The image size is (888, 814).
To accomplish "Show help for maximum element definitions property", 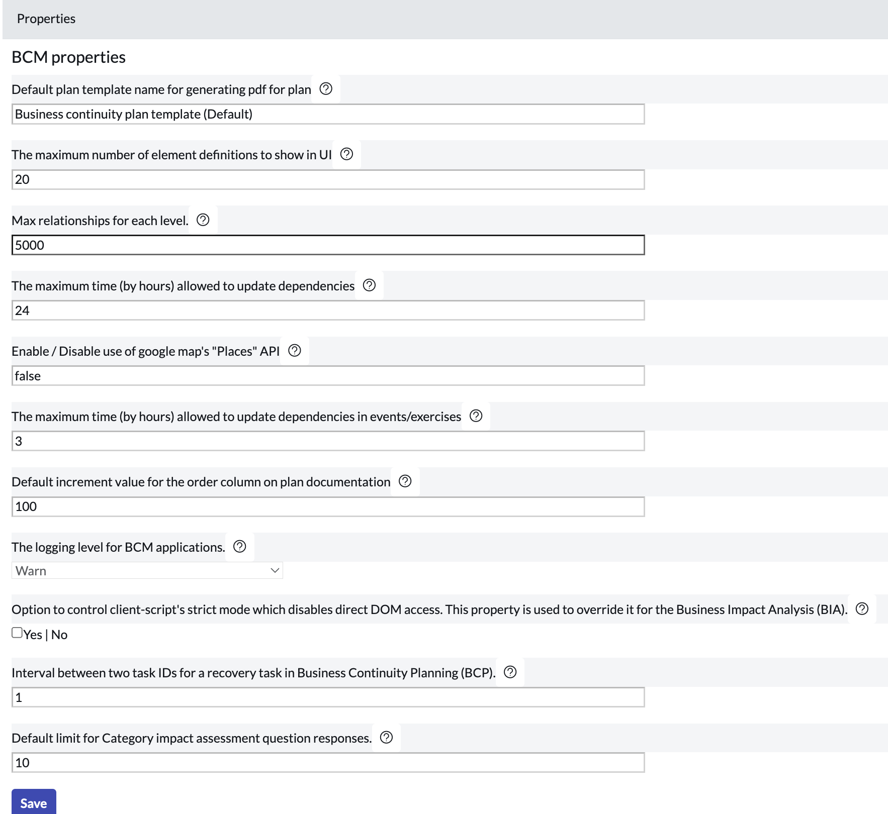I will point(346,154).
